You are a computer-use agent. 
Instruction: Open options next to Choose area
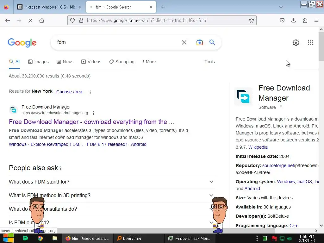pyautogui.click(x=90, y=92)
